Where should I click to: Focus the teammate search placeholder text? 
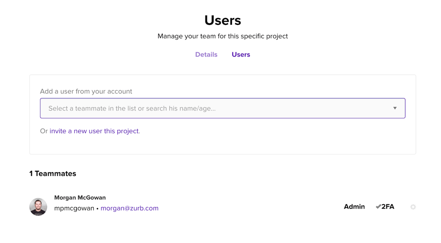(132, 108)
